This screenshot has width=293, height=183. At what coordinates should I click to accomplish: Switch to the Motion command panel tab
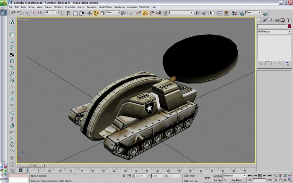[277, 20]
